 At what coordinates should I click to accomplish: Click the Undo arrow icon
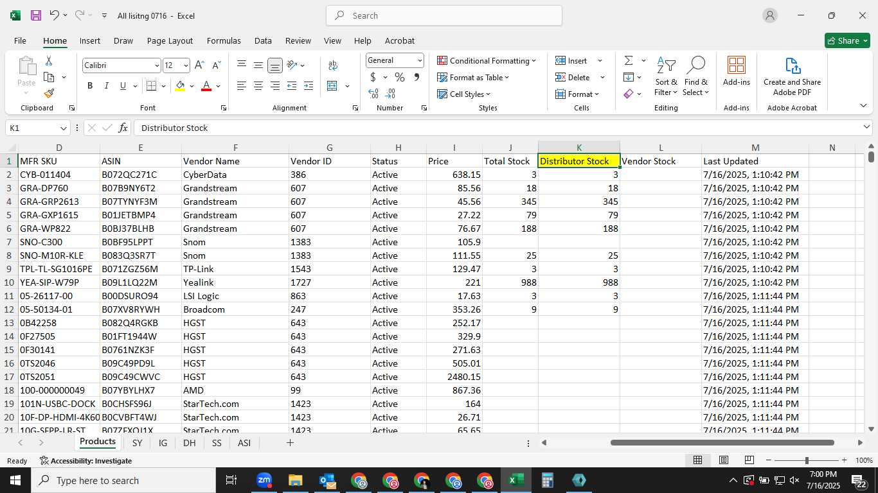(55, 15)
